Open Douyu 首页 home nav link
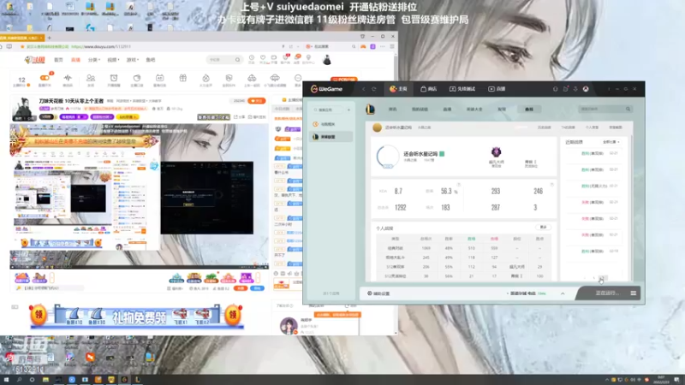685x385 pixels. pos(58,60)
